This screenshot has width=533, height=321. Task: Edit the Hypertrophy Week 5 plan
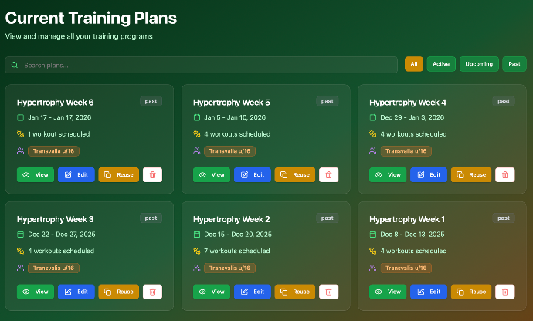253,175
